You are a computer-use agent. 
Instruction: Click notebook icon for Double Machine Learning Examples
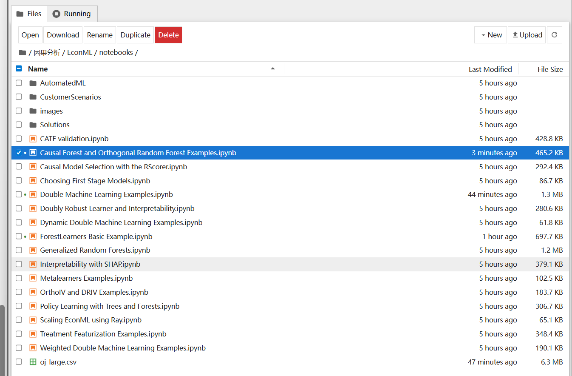pyautogui.click(x=33, y=194)
